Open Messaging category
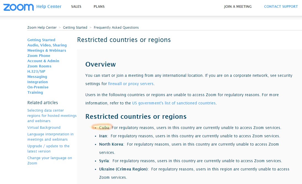302x184 pixels. coord(37,77)
